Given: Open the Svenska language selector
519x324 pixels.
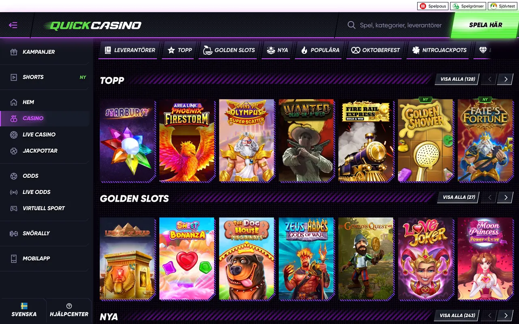Looking at the screenshot, I should 24,310.
